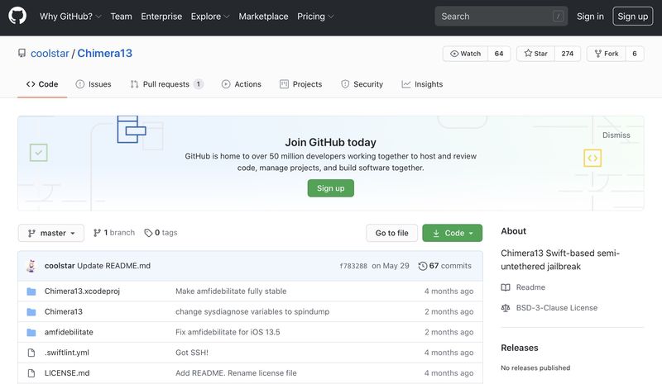Switch to the Insights tab
Viewport: 662px width, 384px height.
click(x=422, y=84)
